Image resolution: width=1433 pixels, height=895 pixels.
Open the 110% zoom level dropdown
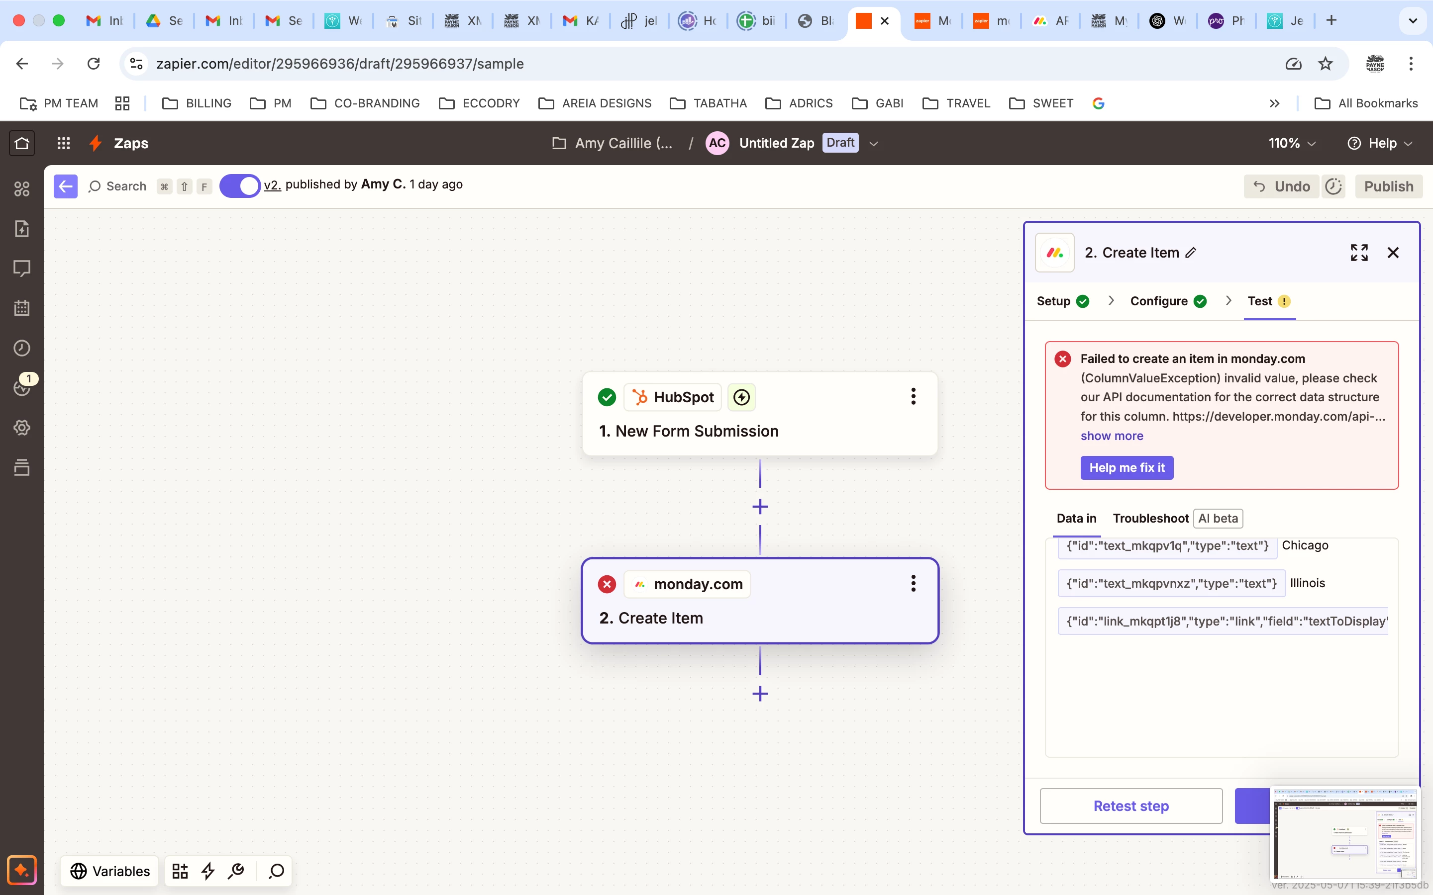tap(1292, 143)
